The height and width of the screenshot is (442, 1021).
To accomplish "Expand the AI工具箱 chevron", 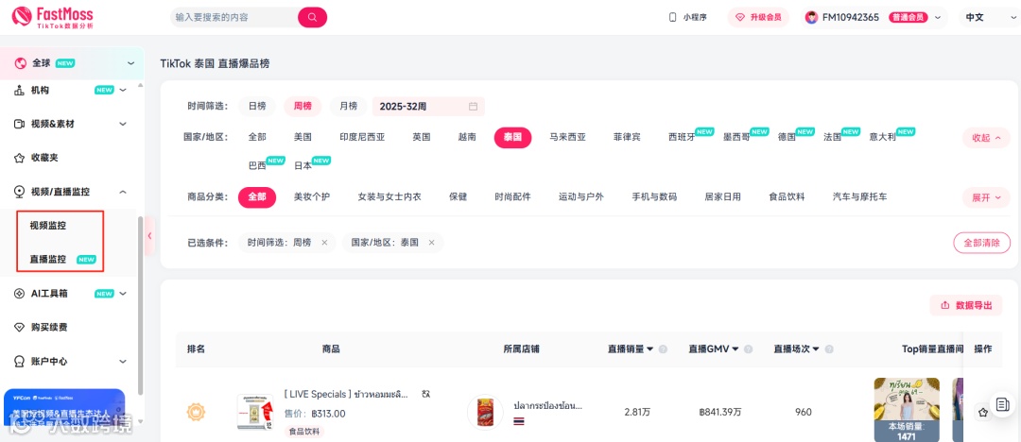I will click(x=123, y=294).
